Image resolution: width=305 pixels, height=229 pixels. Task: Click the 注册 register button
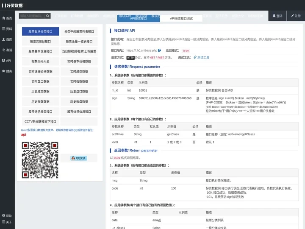pos(296,16)
